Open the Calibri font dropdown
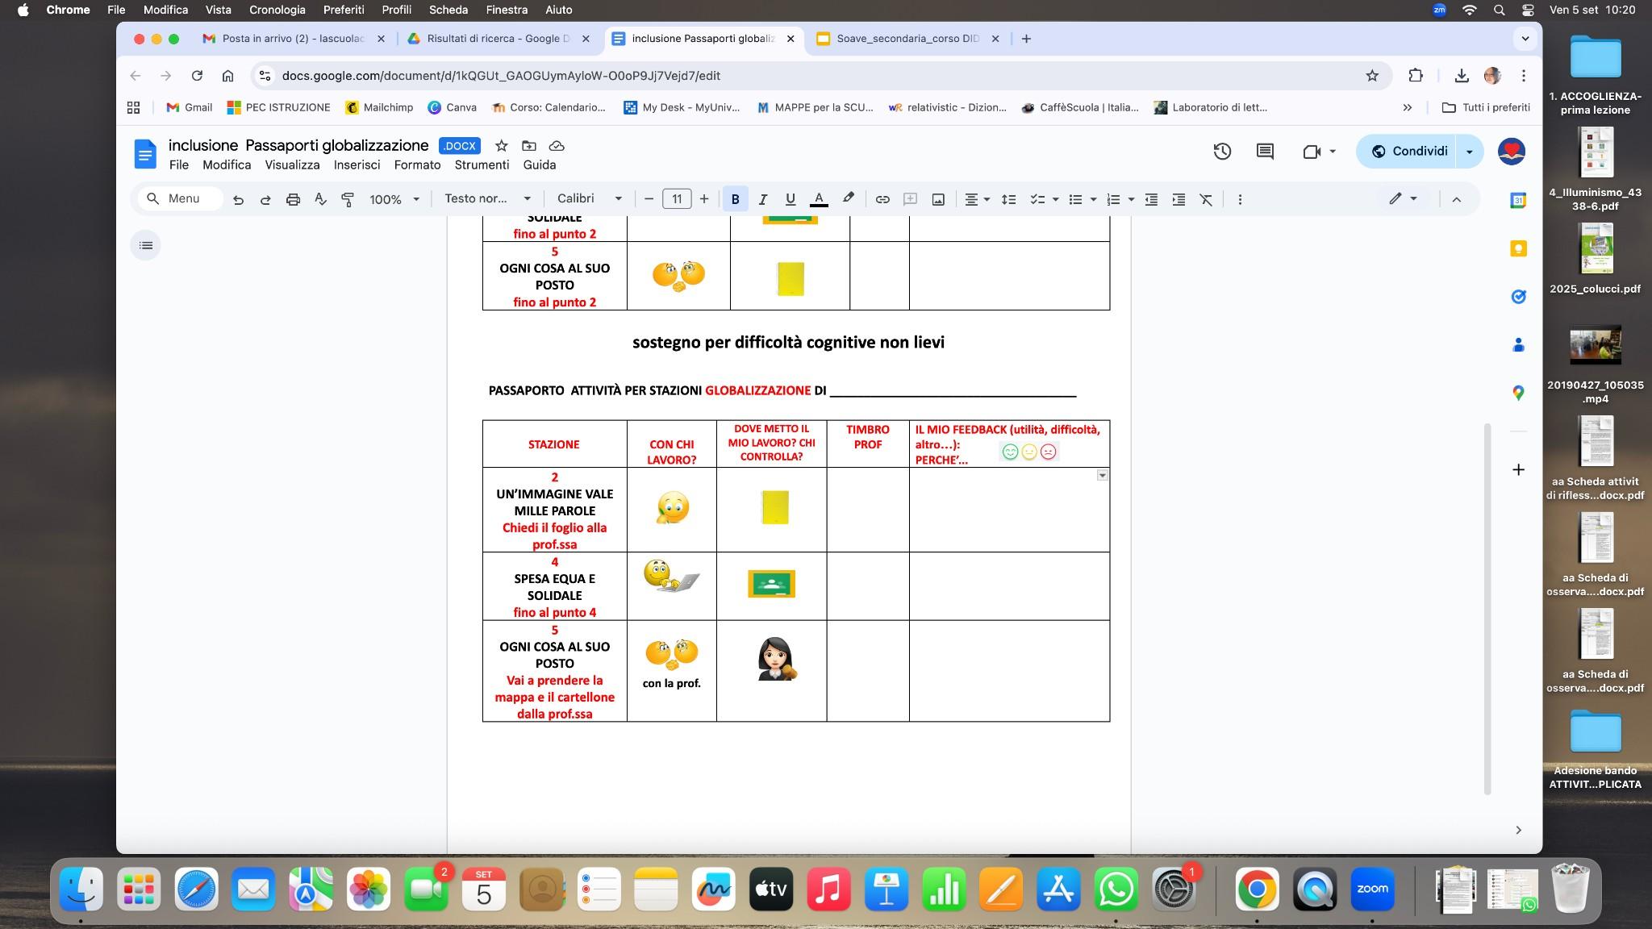This screenshot has width=1652, height=929. point(589,199)
